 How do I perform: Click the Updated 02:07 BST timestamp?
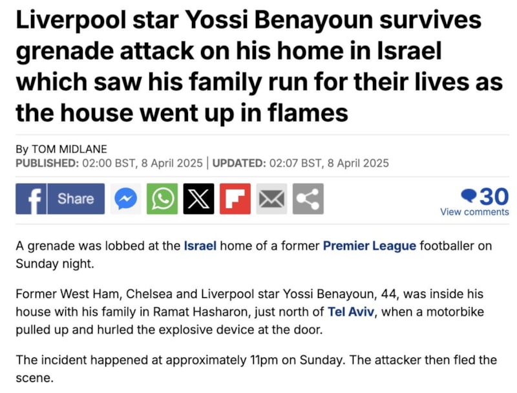pos(301,163)
